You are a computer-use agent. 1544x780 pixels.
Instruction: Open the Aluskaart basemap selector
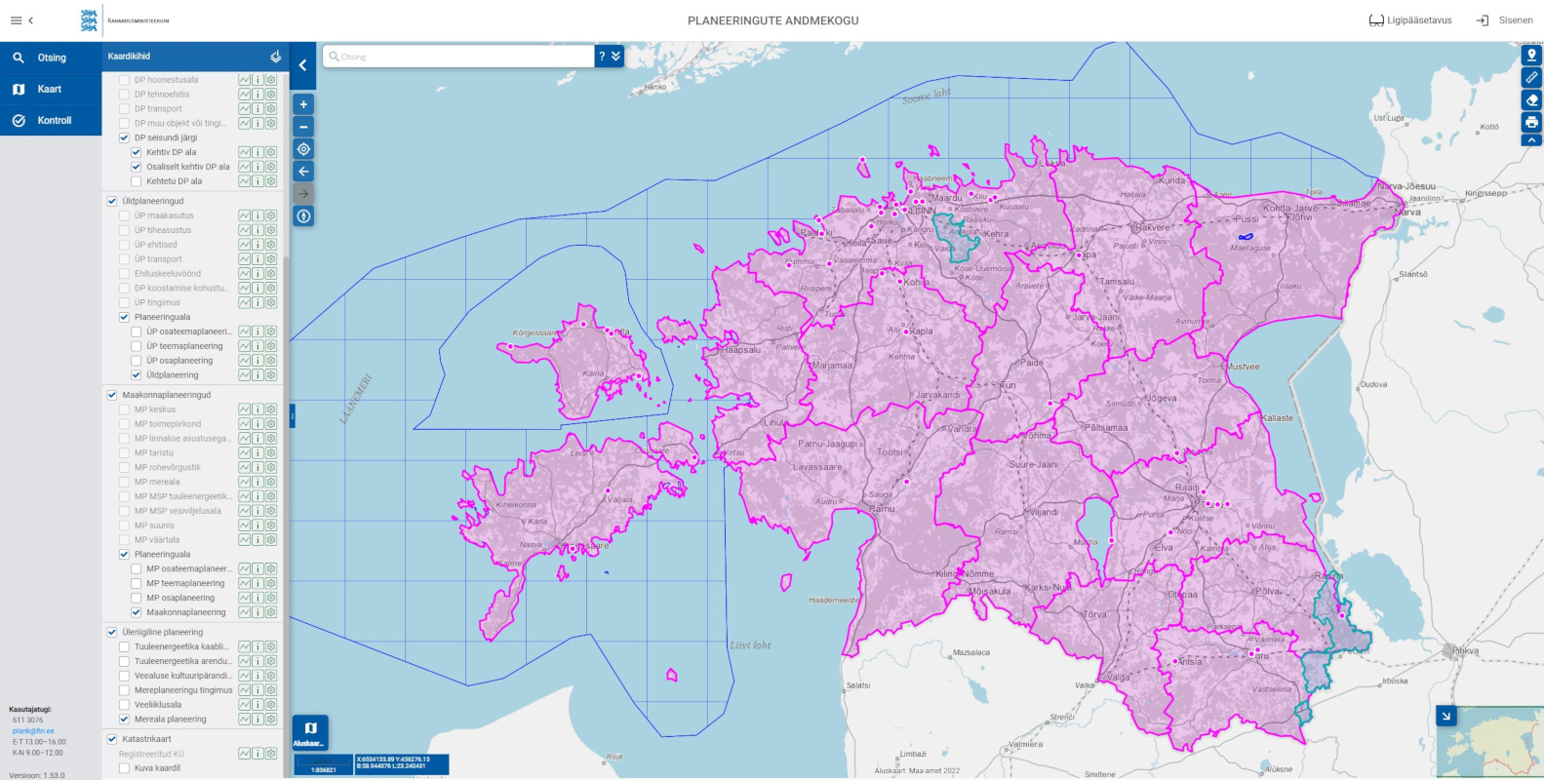[x=310, y=732]
